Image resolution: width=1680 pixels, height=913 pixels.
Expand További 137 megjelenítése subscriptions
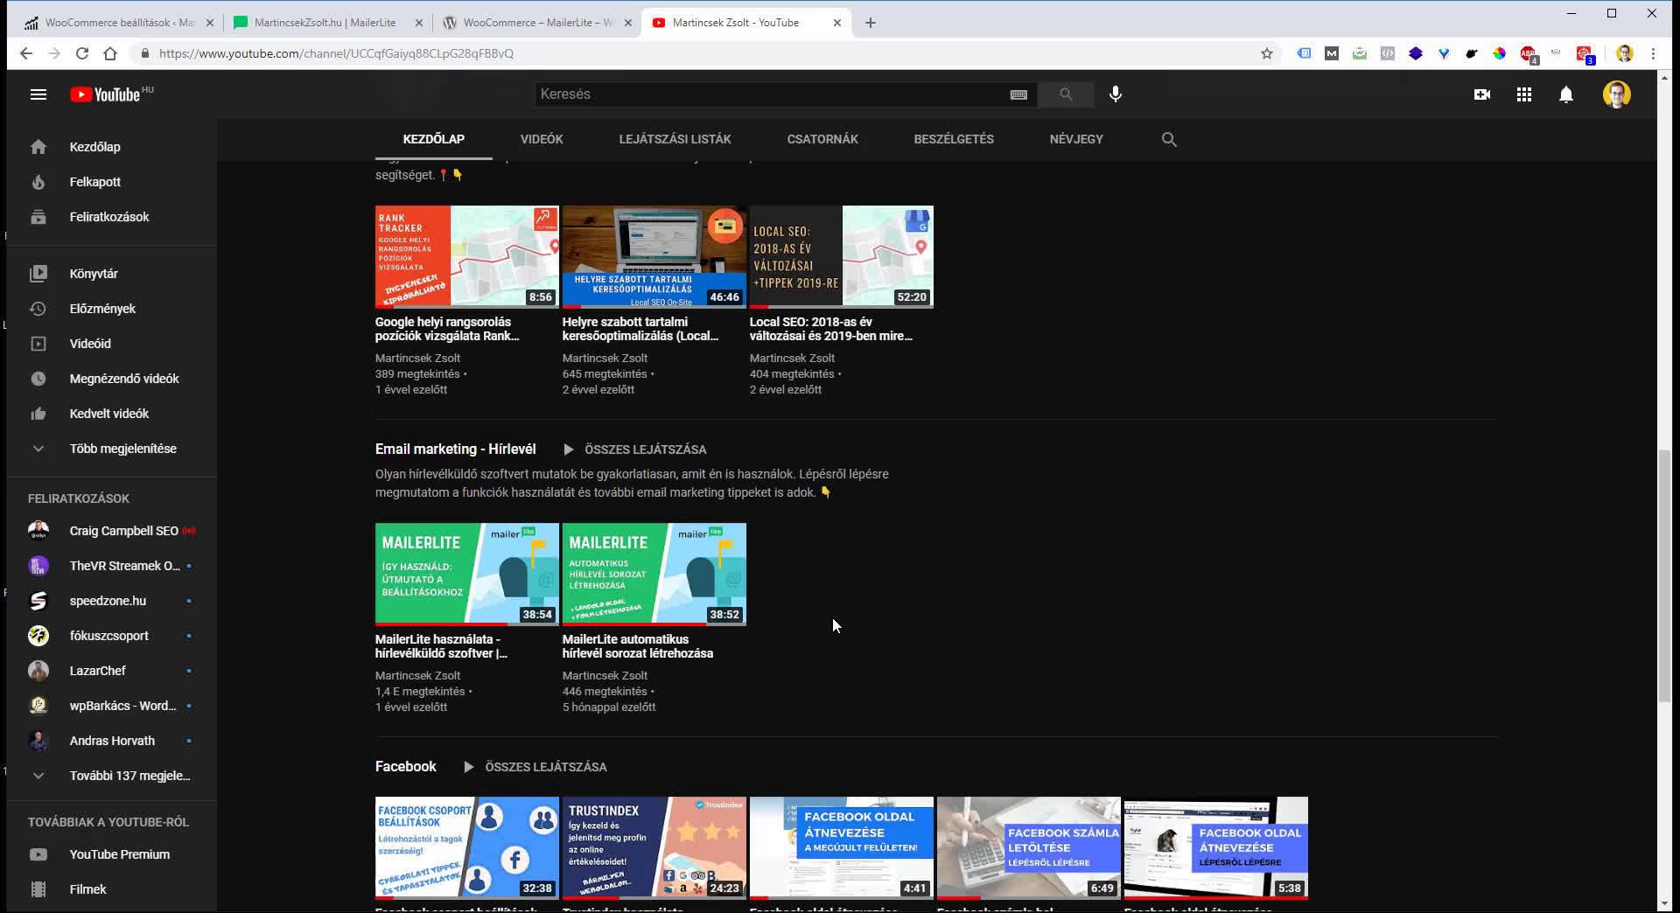click(112, 776)
